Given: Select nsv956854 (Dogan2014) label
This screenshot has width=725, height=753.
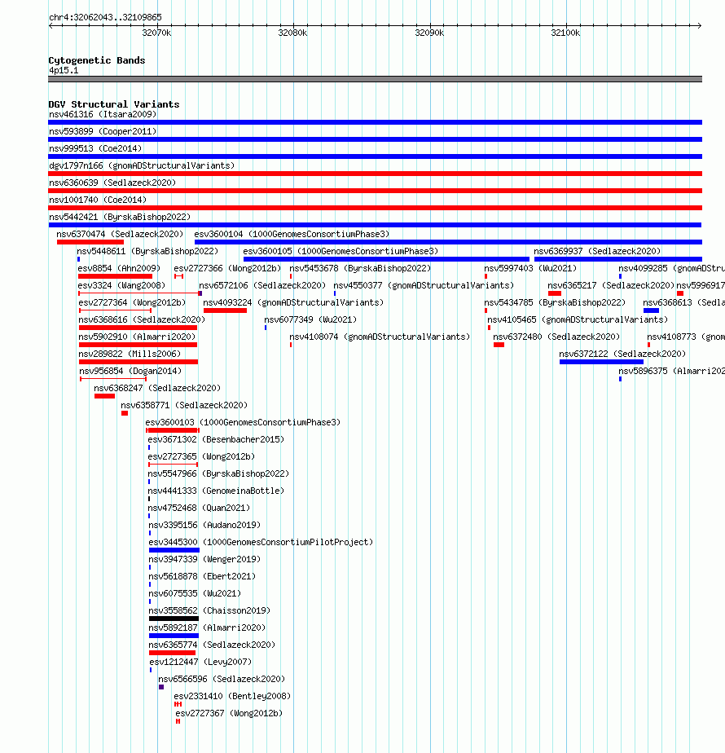Looking at the screenshot, I should (130, 372).
